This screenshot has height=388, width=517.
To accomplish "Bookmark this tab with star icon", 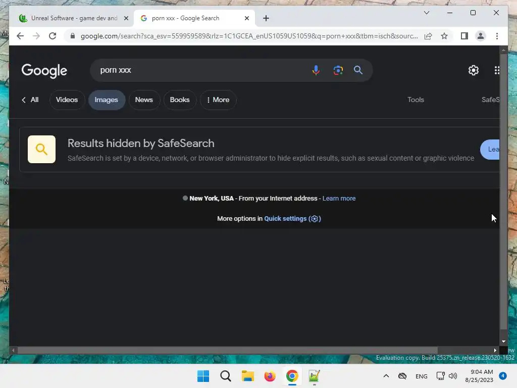I will tap(444, 36).
